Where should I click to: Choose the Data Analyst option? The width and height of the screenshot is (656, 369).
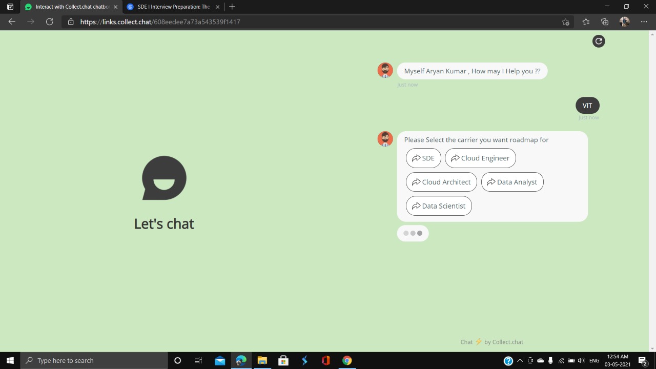512,182
